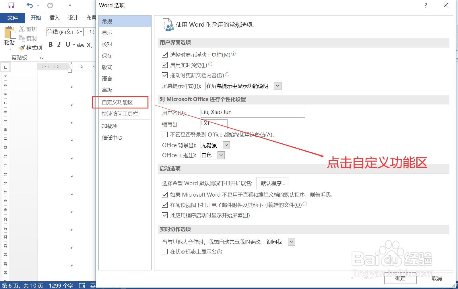
Task: Toggle 在阅读视图下打开电子邮件附件 checkbox
Action: pos(165,205)
